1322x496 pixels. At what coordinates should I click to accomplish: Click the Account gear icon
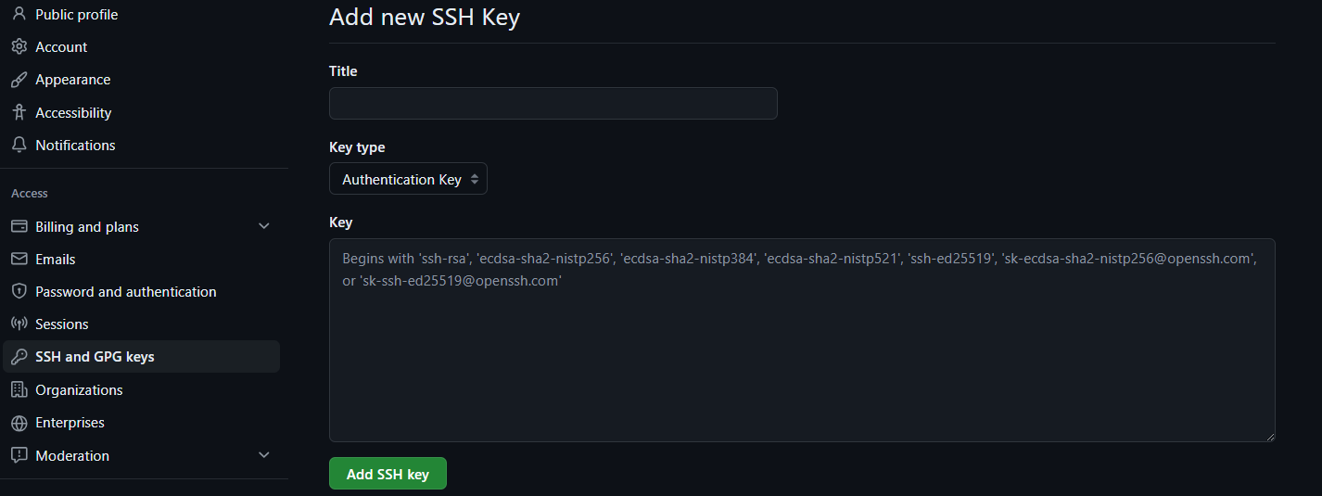(19, 47)
